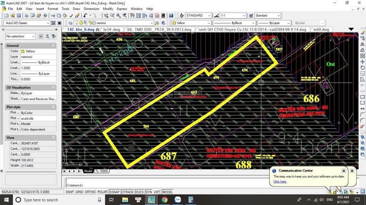
Task: Click the Workspace Settings gear icon
Action: (x=53, y=23)
